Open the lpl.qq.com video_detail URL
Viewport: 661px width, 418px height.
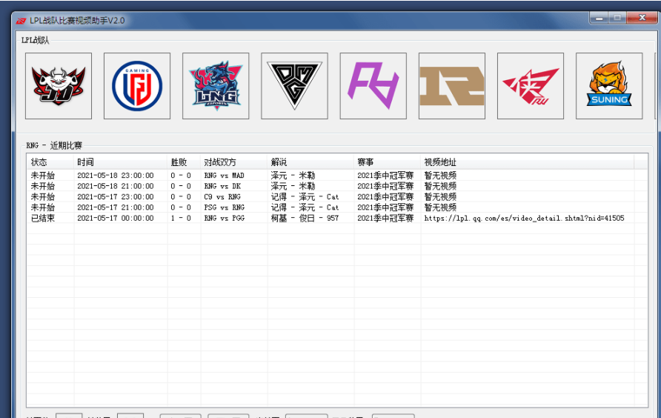[x=524, y=218]
